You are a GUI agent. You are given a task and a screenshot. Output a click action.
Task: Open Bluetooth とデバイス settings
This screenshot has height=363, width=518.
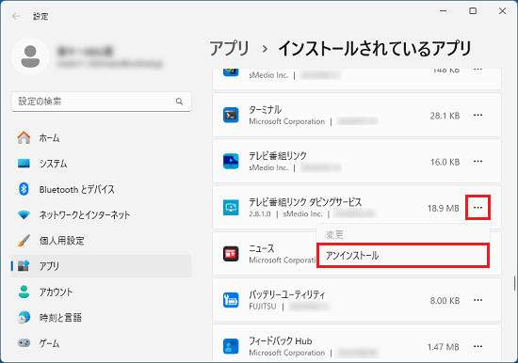coord(101,189)
